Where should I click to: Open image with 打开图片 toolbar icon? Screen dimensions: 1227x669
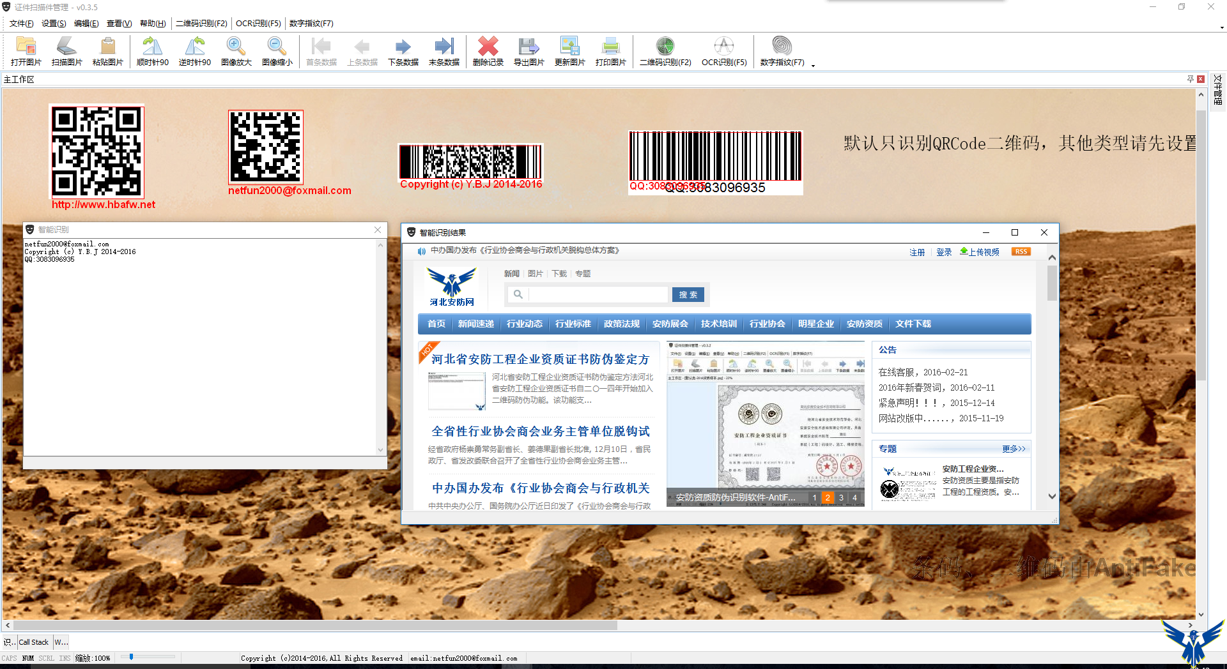pyautogui.click(x=26, y=51)
